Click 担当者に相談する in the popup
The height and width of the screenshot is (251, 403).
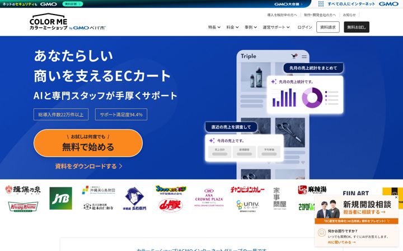click(364, 212)
